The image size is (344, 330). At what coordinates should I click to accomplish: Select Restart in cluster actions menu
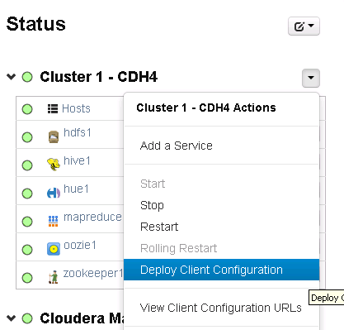(x=159, y=227)
